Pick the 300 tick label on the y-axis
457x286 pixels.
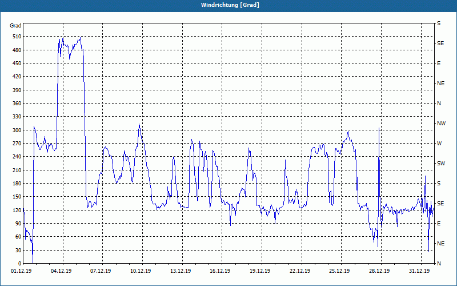click(x=17, y=130)
